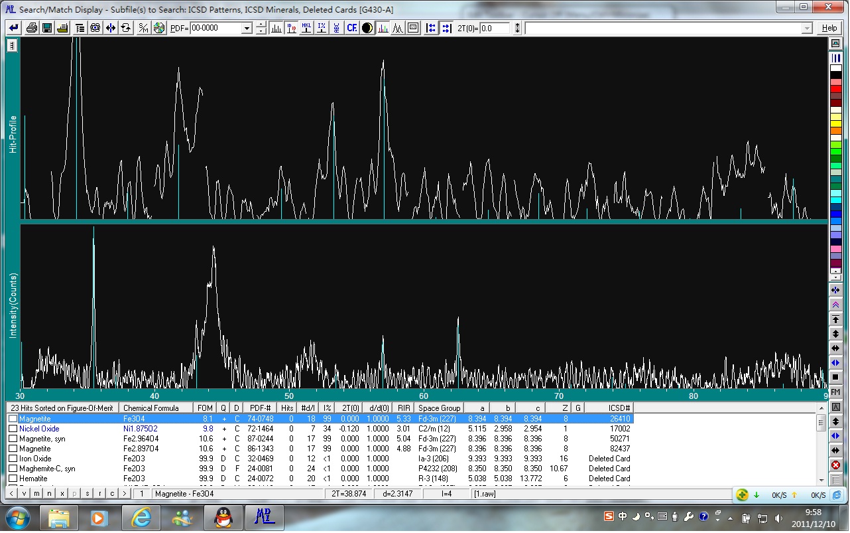The width and height of the screenshot is (850, 533).
Task: Click the HKL indices toolbar icon
Action: (306, 28)
